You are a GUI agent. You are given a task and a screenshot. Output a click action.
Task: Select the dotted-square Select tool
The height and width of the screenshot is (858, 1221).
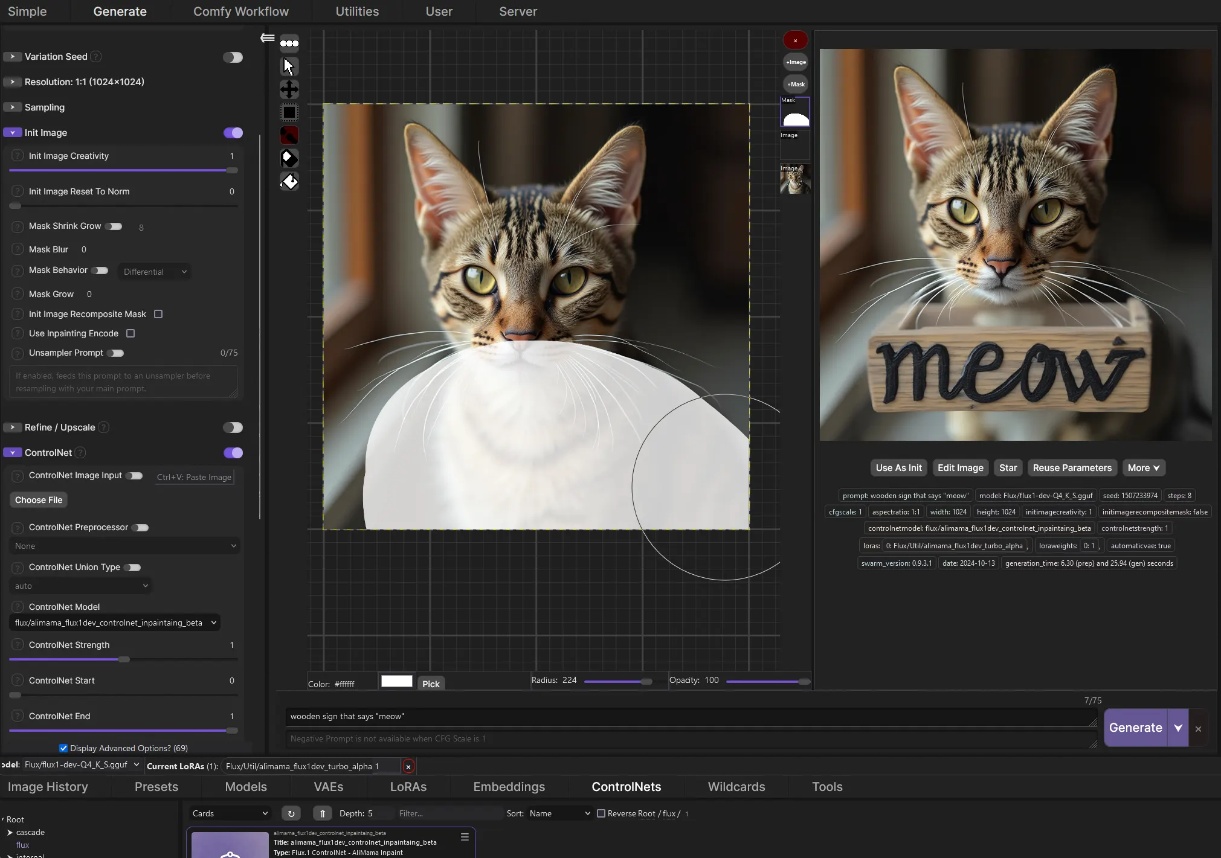(x=289, y=112)
